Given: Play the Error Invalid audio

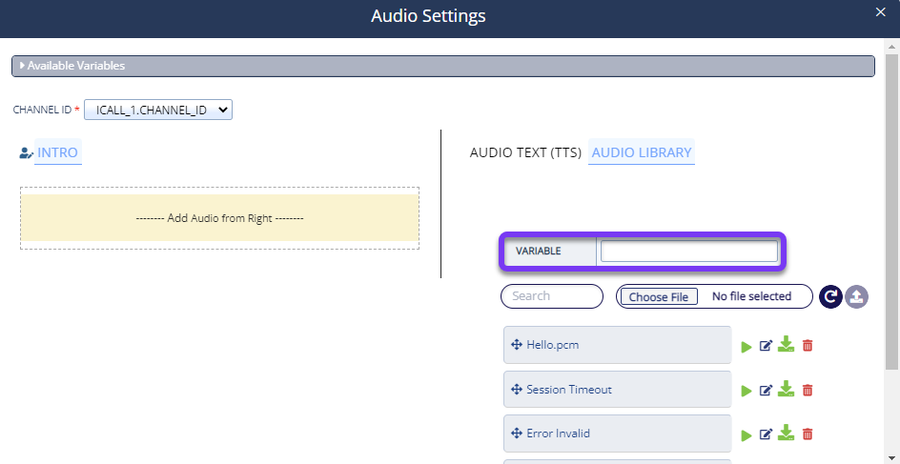Looking at the screenshot, I should [747, 435].
